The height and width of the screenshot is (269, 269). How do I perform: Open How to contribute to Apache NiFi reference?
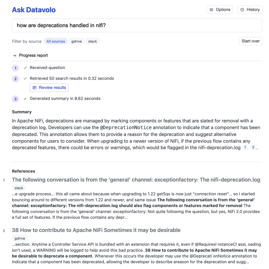[x=96, y=230]
